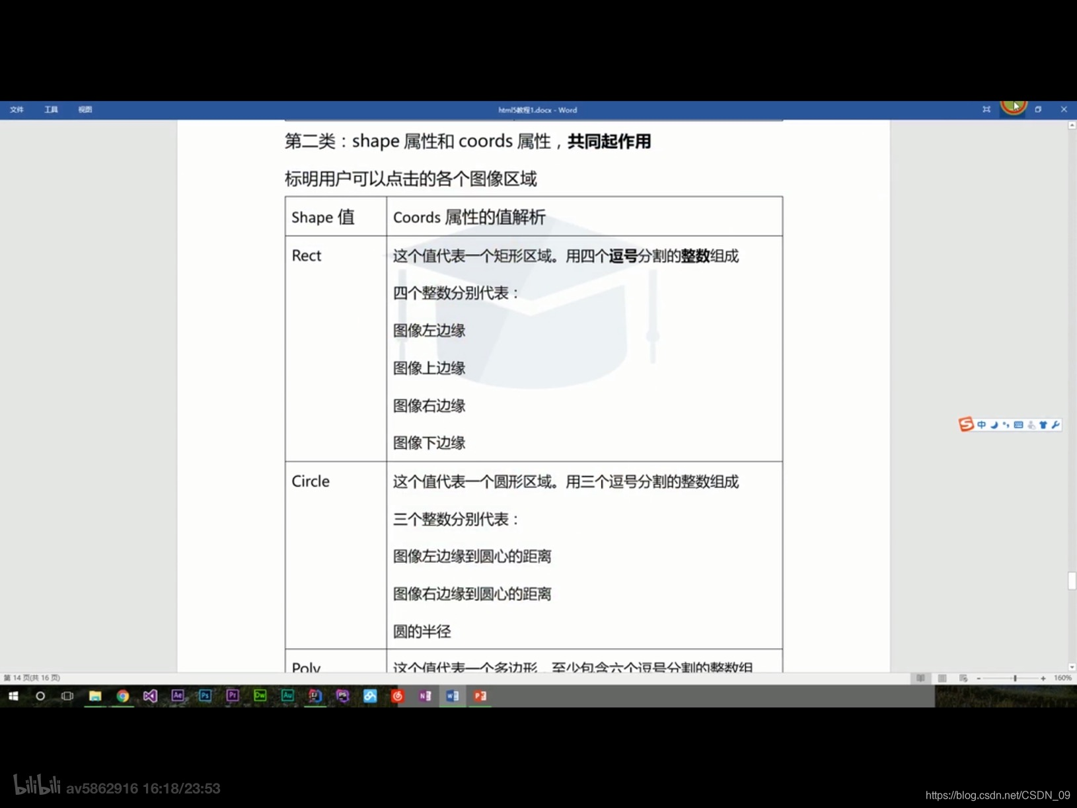The image size is (1077, 808).
Task: Click the zoom slider control
Action: 1015,678
